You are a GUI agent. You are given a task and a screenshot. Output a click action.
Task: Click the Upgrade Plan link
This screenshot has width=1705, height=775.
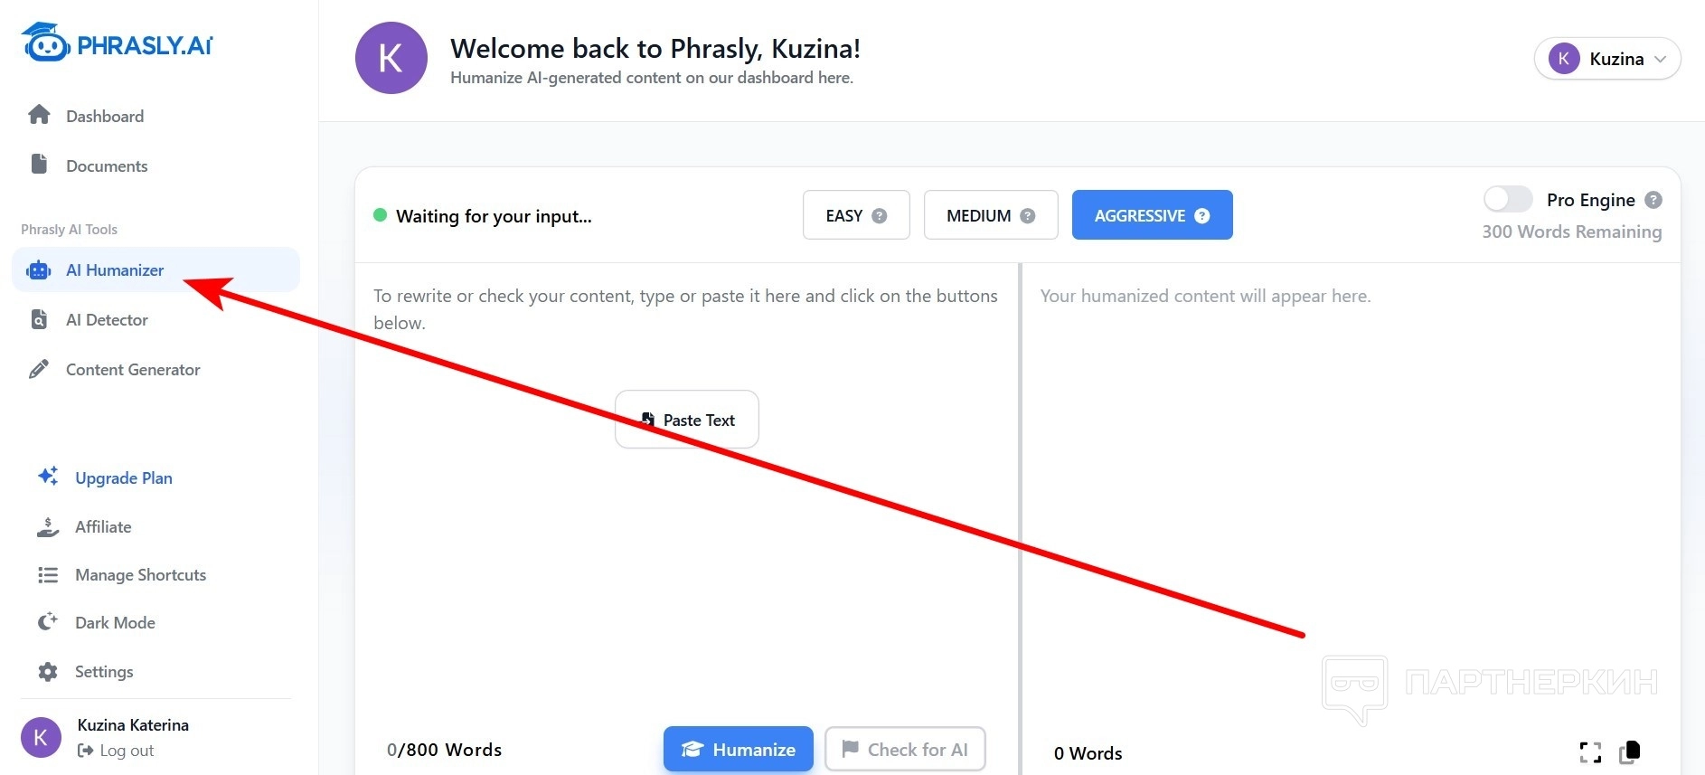[123, 478]
